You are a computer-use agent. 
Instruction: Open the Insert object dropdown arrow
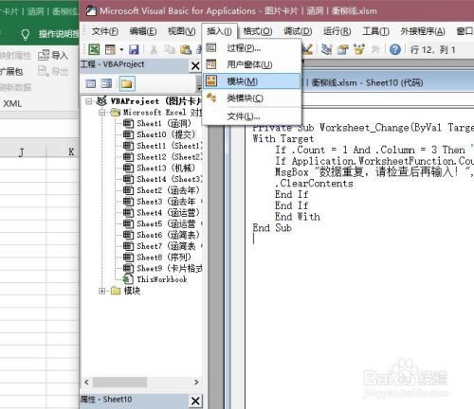pos(121,49)
